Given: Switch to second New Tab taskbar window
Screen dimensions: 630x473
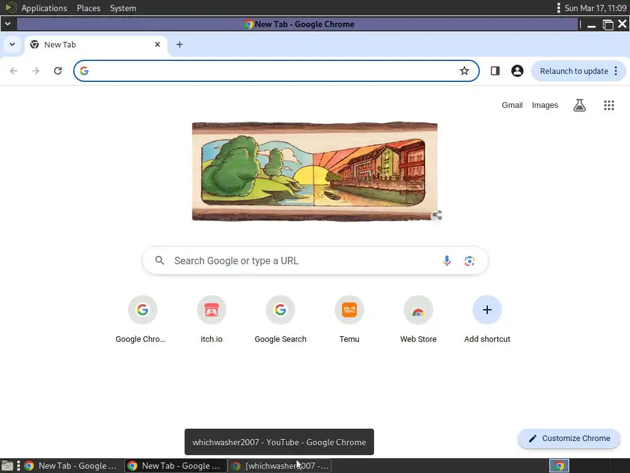Looking at the screenshot, I should point(175,466).
